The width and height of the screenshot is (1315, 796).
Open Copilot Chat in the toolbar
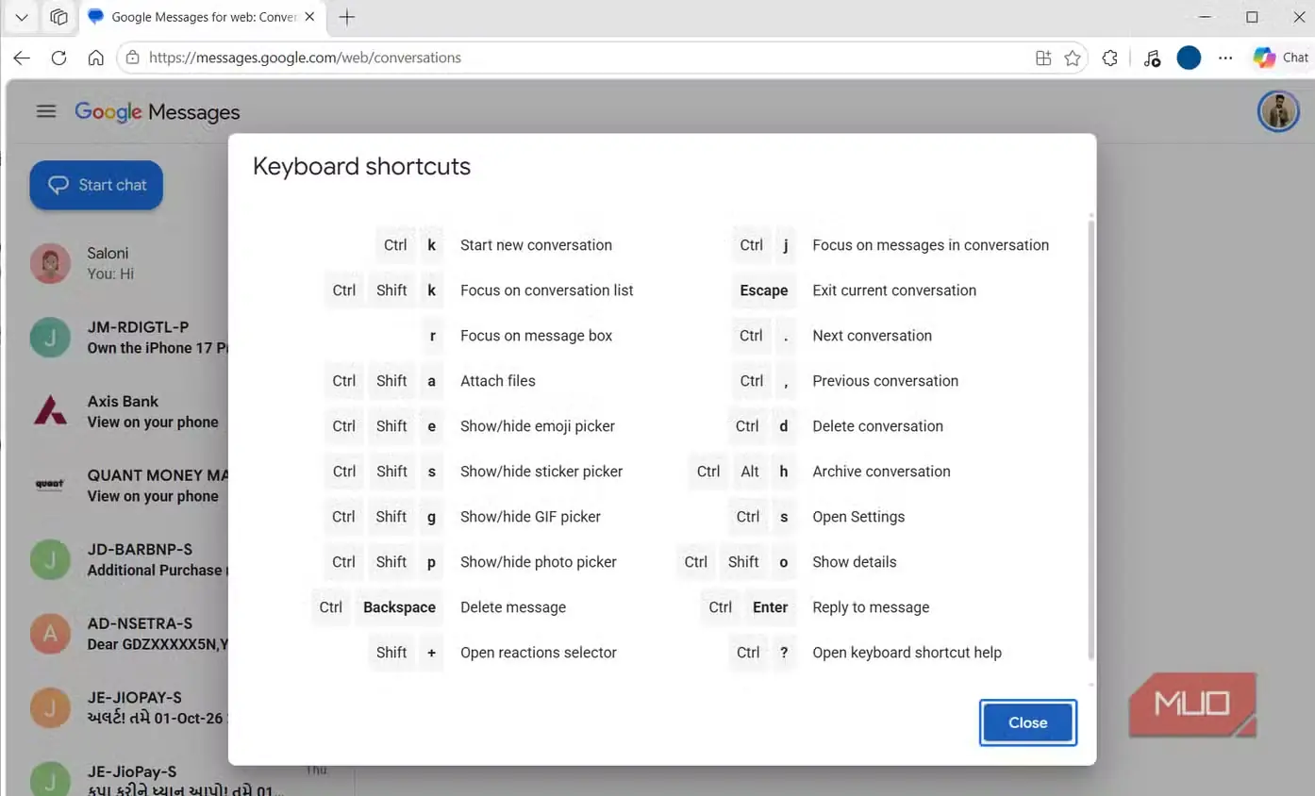pos(1281,58)
